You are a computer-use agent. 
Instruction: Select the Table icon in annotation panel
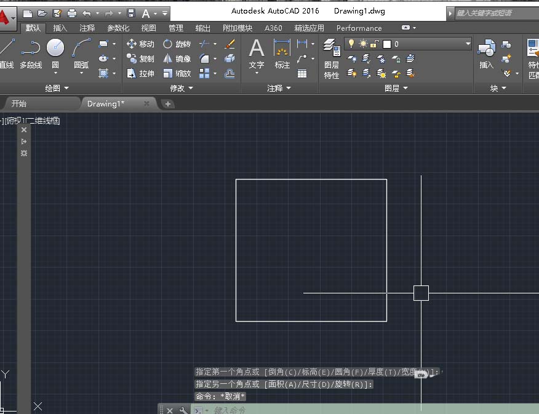pos(302,73)
